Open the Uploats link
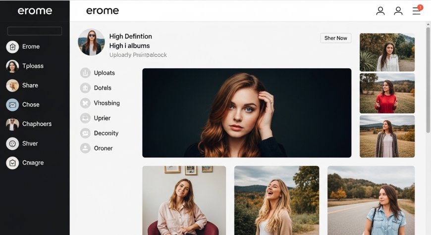431x235 pixels. 105,73
